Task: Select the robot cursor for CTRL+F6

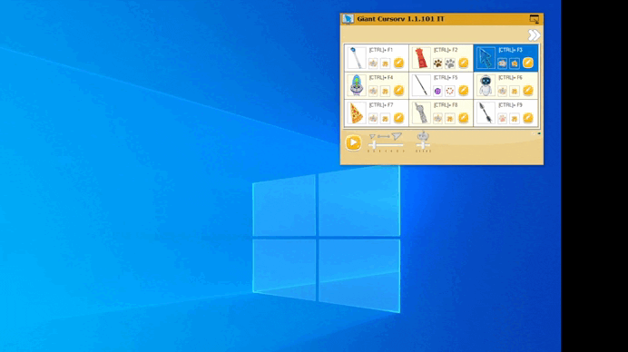Action: [x=486, y=85]
